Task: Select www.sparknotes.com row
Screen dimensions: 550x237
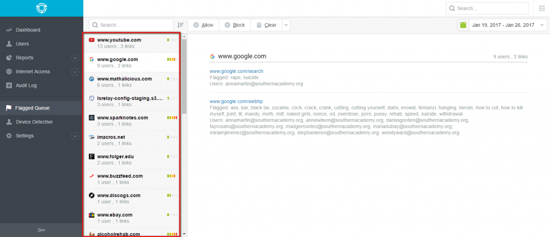Action: pyautogui.click(x=132, y=121)
